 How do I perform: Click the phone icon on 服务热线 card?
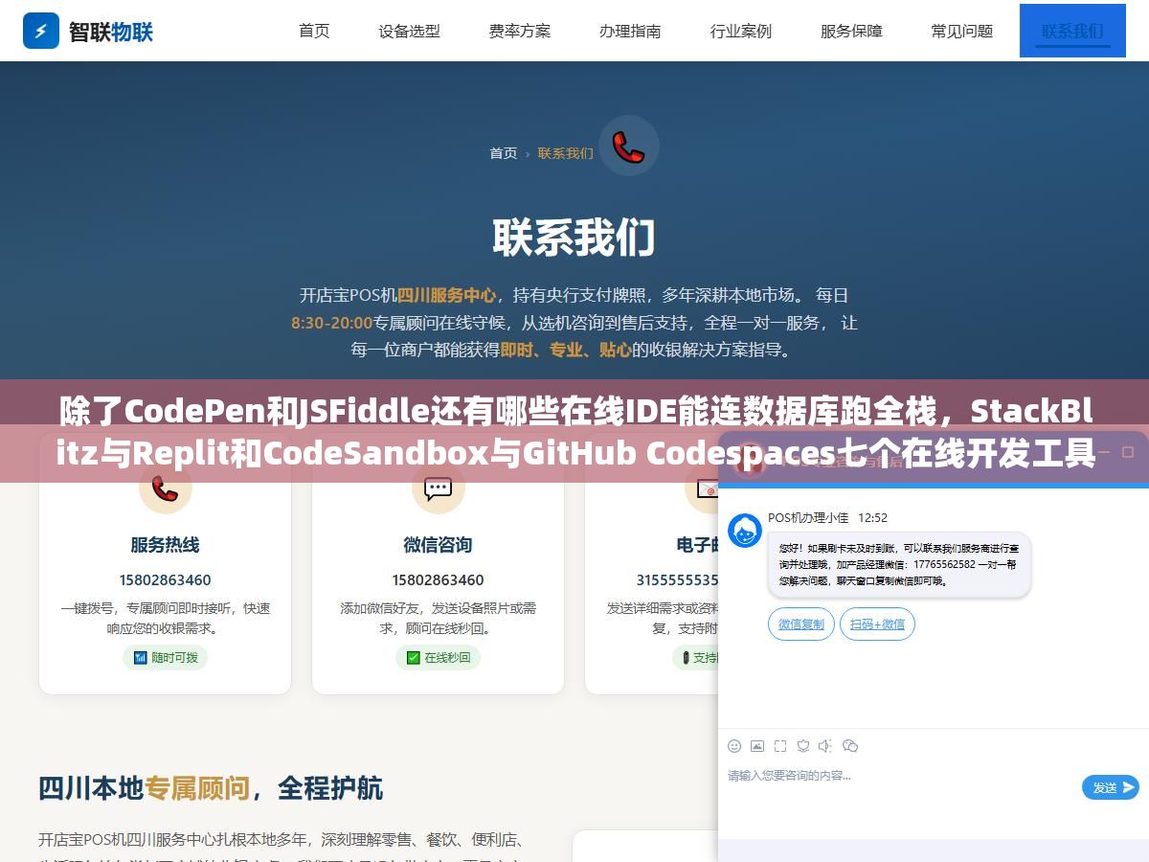(x=165, y=488)
